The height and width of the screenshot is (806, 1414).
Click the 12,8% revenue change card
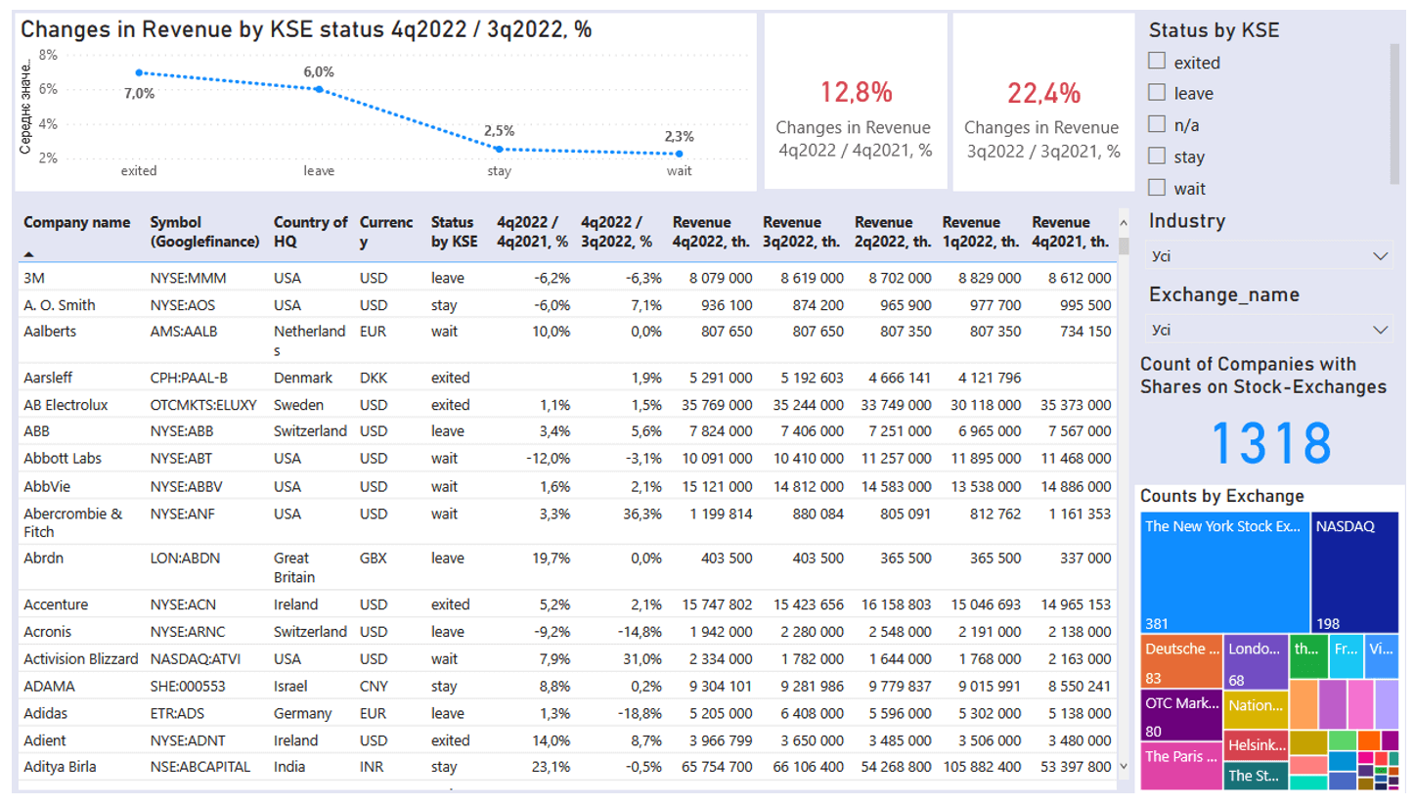click(x=856, y=102)
